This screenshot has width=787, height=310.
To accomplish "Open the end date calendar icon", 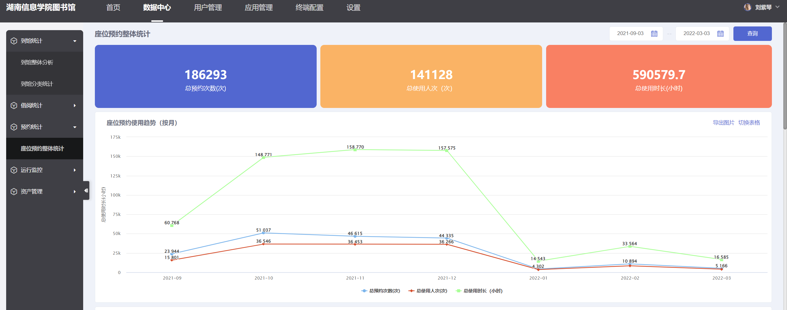I will 720,34.
